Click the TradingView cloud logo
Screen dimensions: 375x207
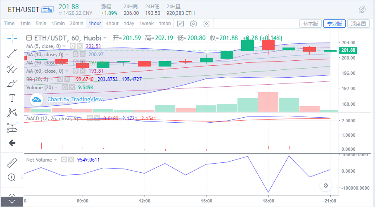37,99
